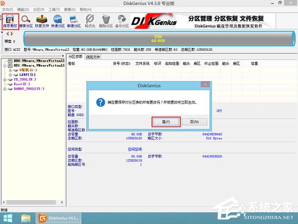298x224 pixels.
Task: Close the left disk tree panel
Action: [x=63, y=56]
